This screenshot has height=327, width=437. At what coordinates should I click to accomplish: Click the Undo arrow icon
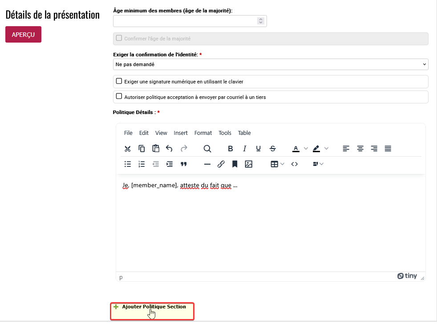coord(169,149)
